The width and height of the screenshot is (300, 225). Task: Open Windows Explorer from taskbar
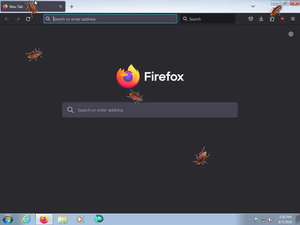click(62, 219)
